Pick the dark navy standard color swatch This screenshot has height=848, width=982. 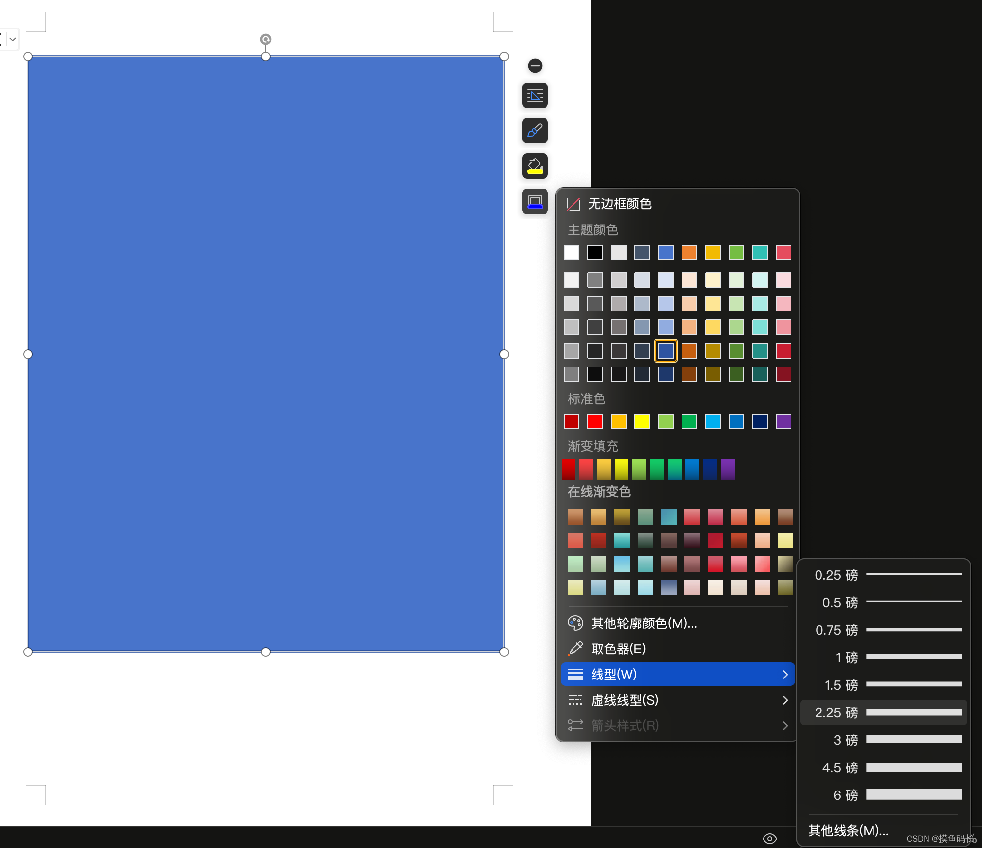point(760,422)
